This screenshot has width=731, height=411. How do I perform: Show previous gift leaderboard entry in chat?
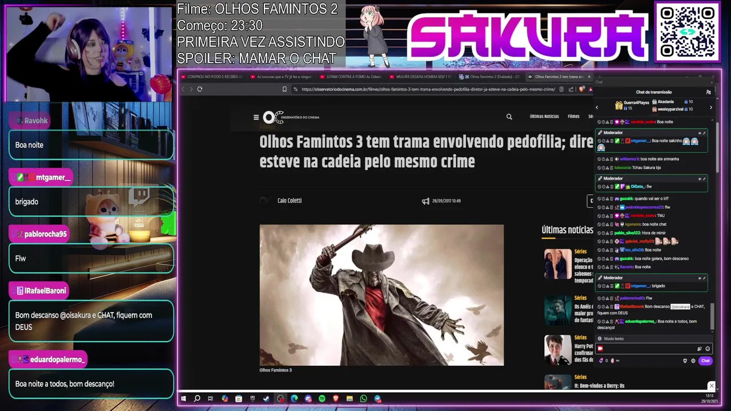pyautogui.click(x=597, y=107)
